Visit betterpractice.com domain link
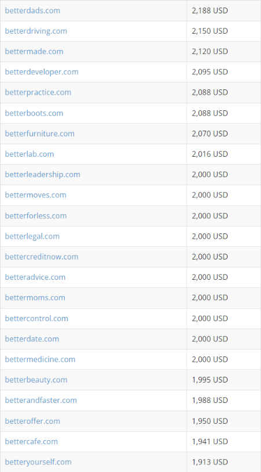 click(x=38, y=92)
